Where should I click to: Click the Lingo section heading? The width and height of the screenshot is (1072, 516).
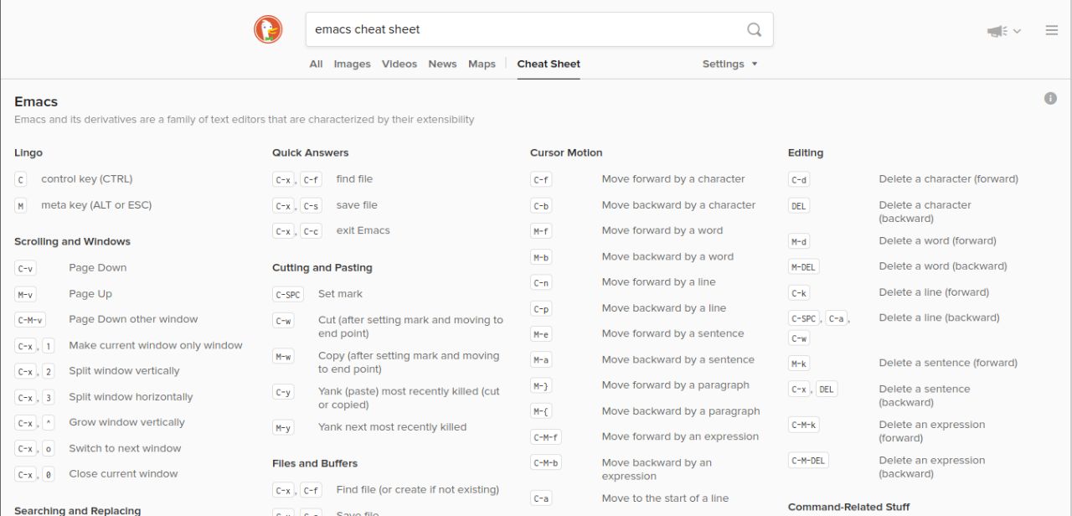click(x=28, y=152)
